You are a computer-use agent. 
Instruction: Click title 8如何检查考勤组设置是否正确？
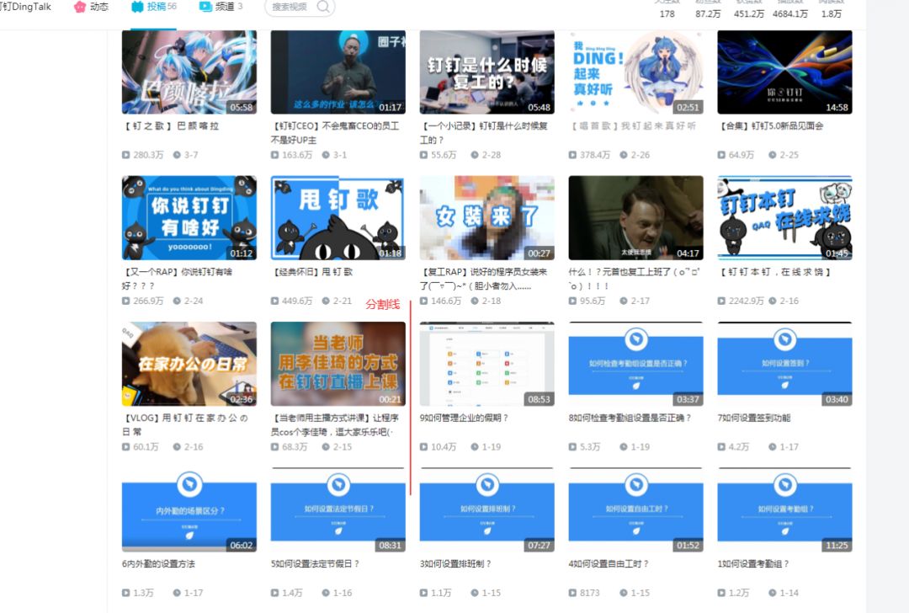click(630, 418)
